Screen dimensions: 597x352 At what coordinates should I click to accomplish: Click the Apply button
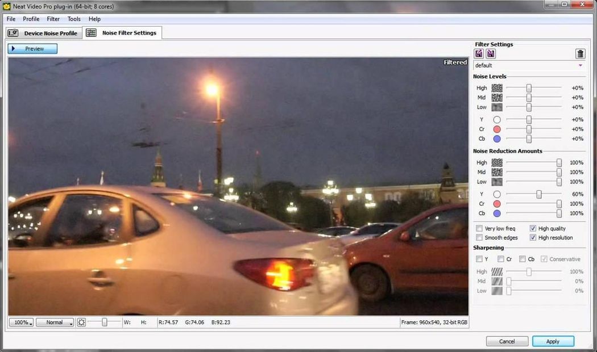553,341
